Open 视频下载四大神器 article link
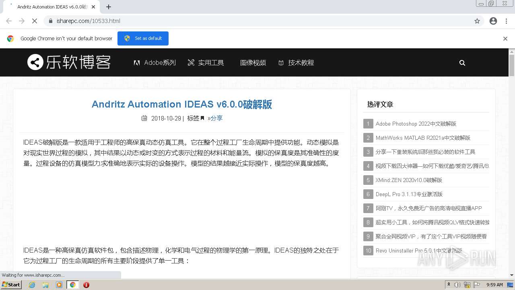Viewport: 515px width, 290px height. [432, 166]
